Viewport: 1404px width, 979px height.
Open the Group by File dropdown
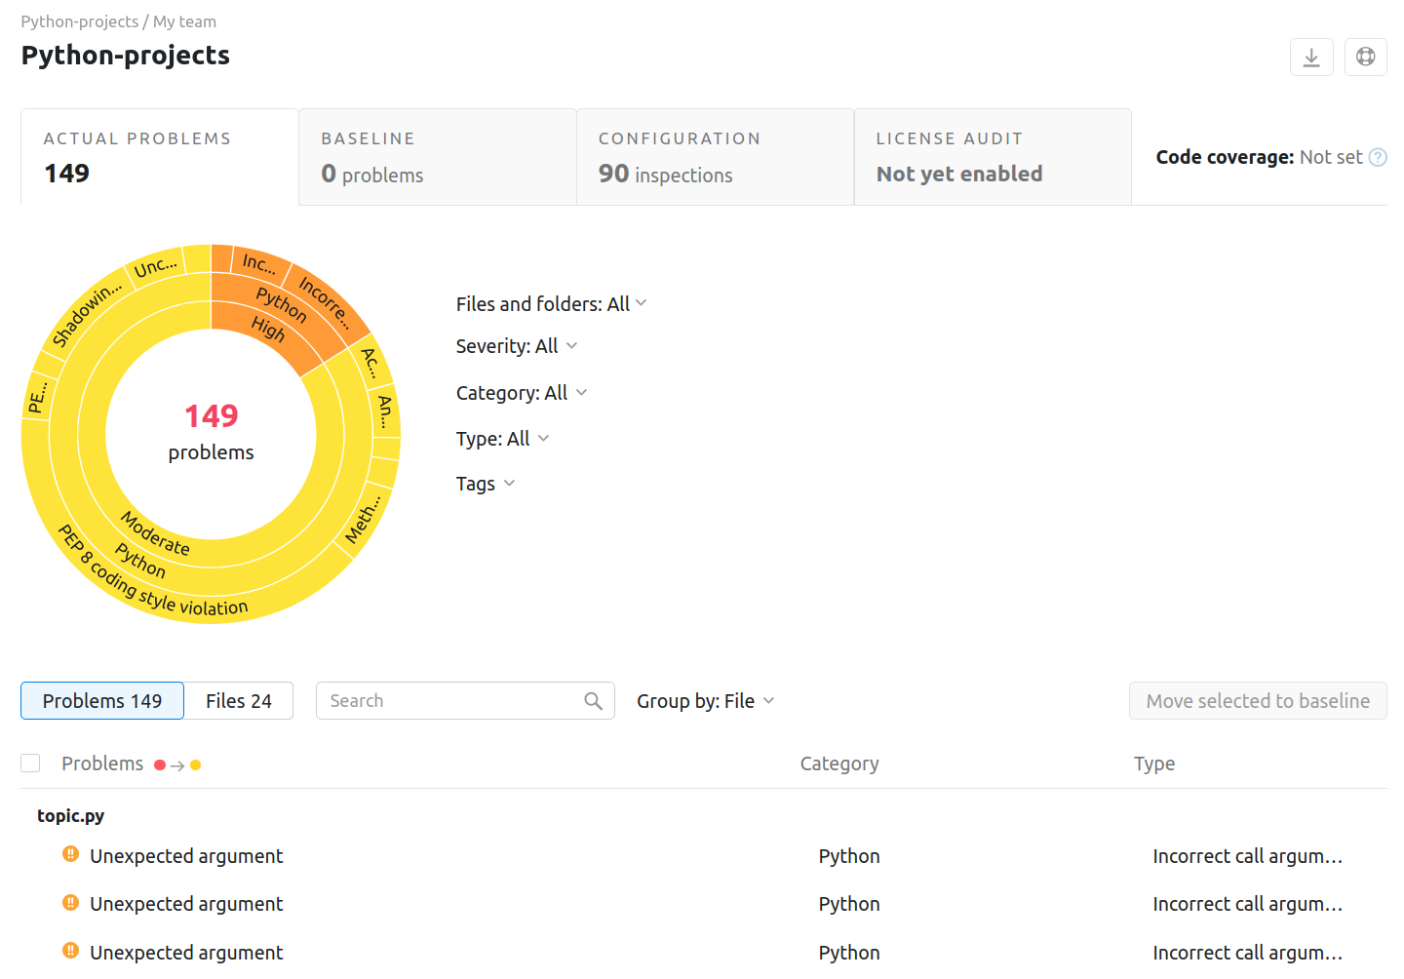point(705,701)
